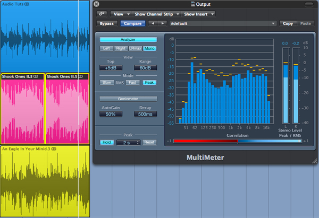This screenshot has width=319, height=218.
Task: Click the playhead line in arrange area
Action: point(79,109)
